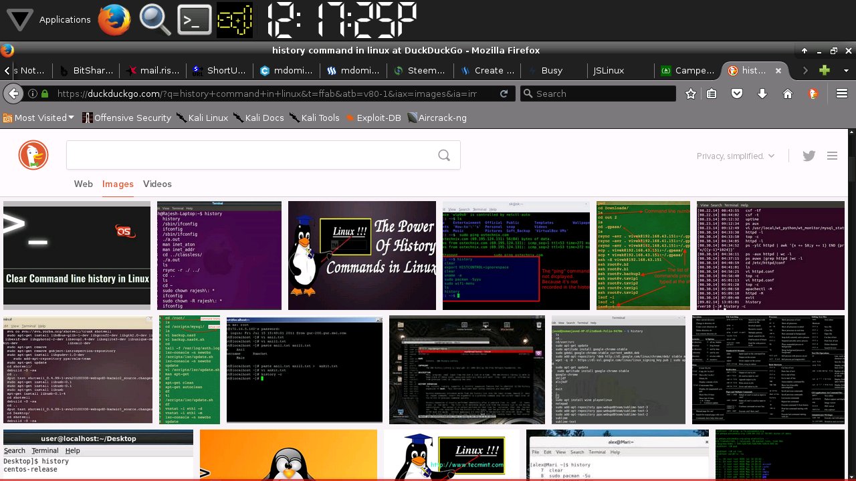Open the DuckDuckGo side menu icon
This screenshot has height=481, width=856.
pos(833,156)
